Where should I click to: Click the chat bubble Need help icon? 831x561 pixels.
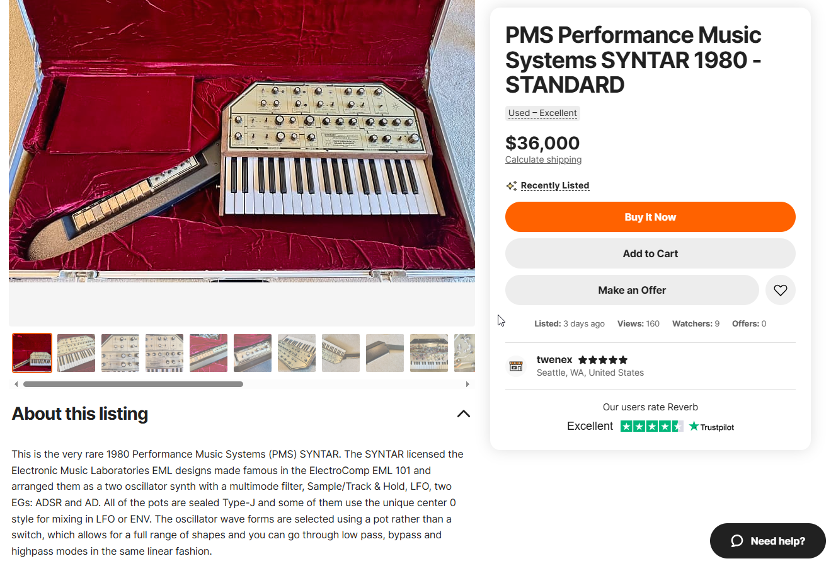pos(737,541)
